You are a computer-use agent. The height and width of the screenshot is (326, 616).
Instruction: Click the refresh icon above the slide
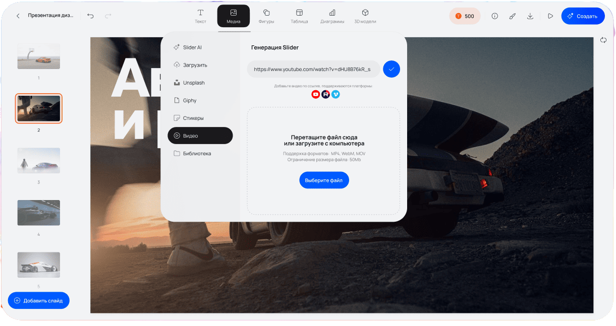click(603, 40)
